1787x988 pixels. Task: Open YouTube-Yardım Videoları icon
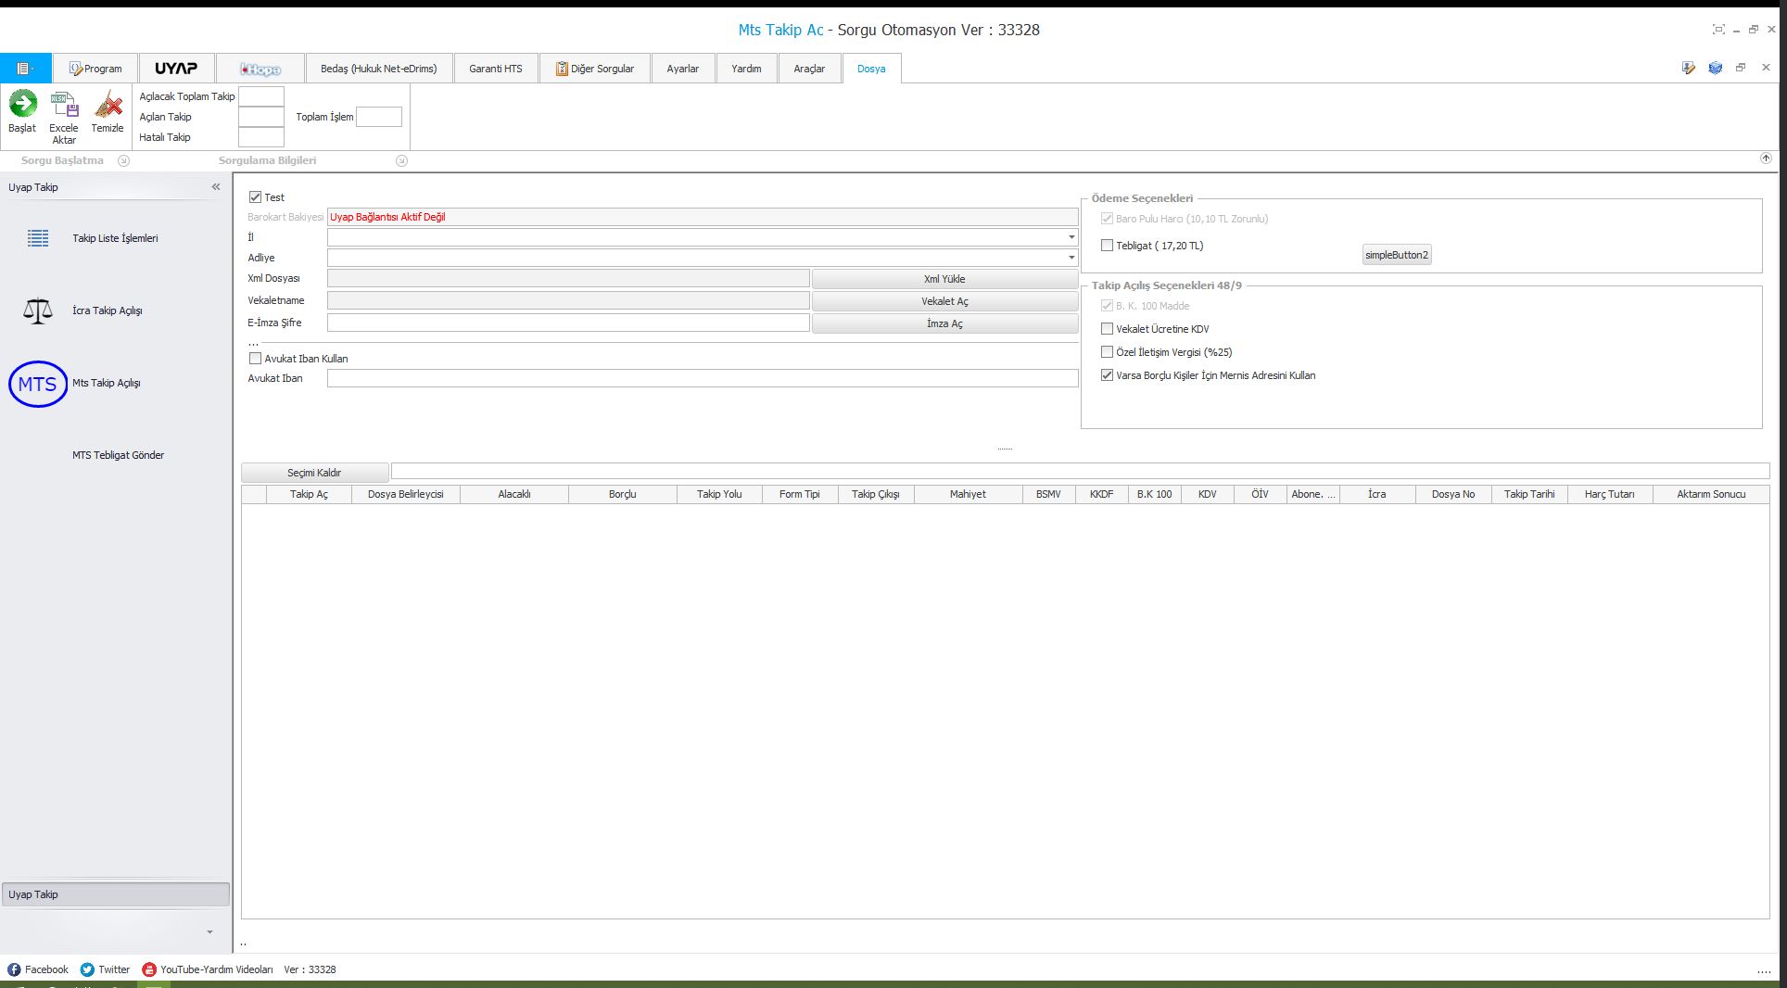[x=148, y=969]
